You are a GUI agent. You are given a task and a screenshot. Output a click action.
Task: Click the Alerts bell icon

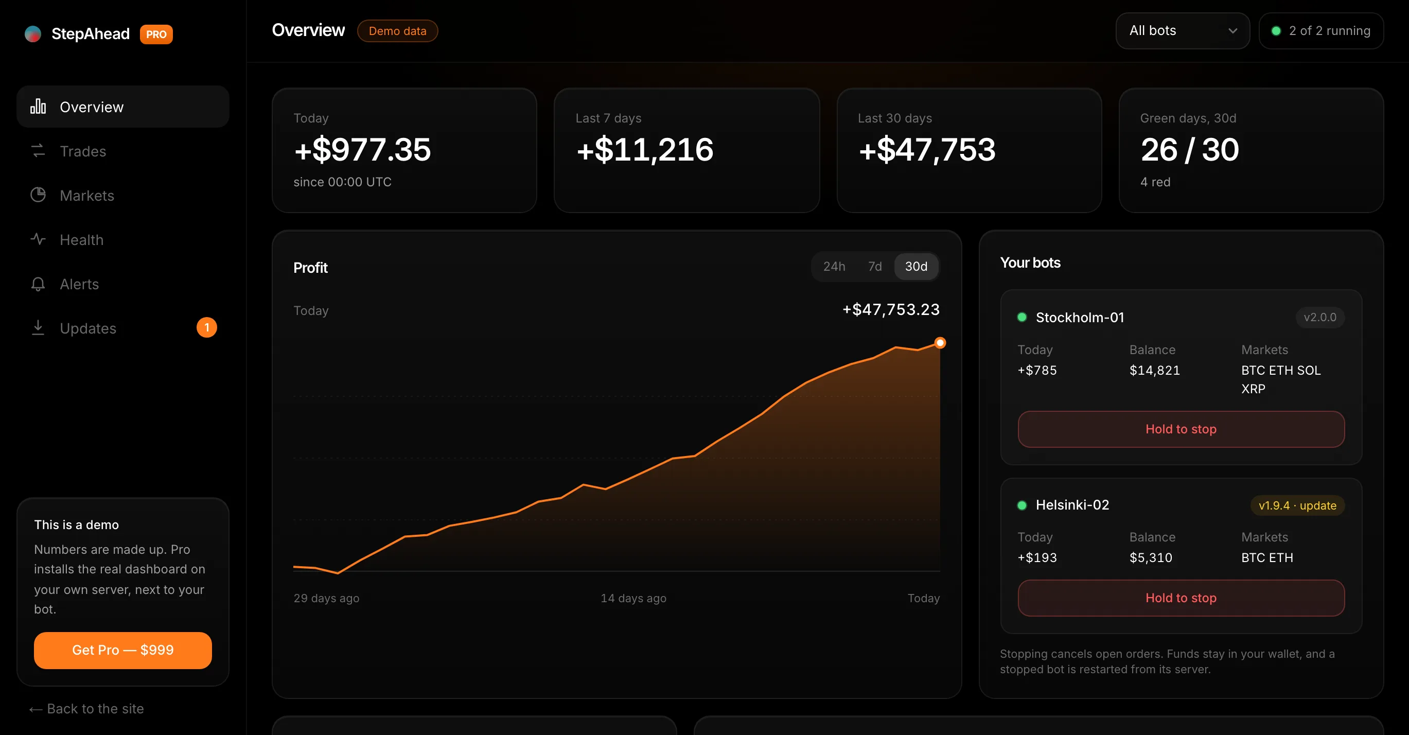tap(38, 284)
